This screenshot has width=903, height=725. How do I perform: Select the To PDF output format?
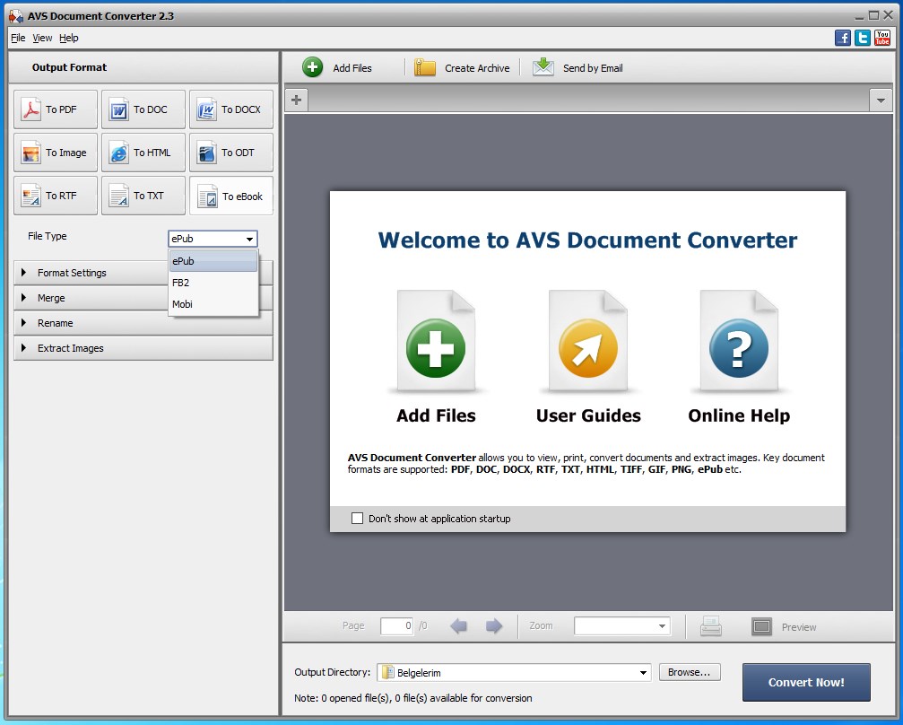(x=55, y=109)
